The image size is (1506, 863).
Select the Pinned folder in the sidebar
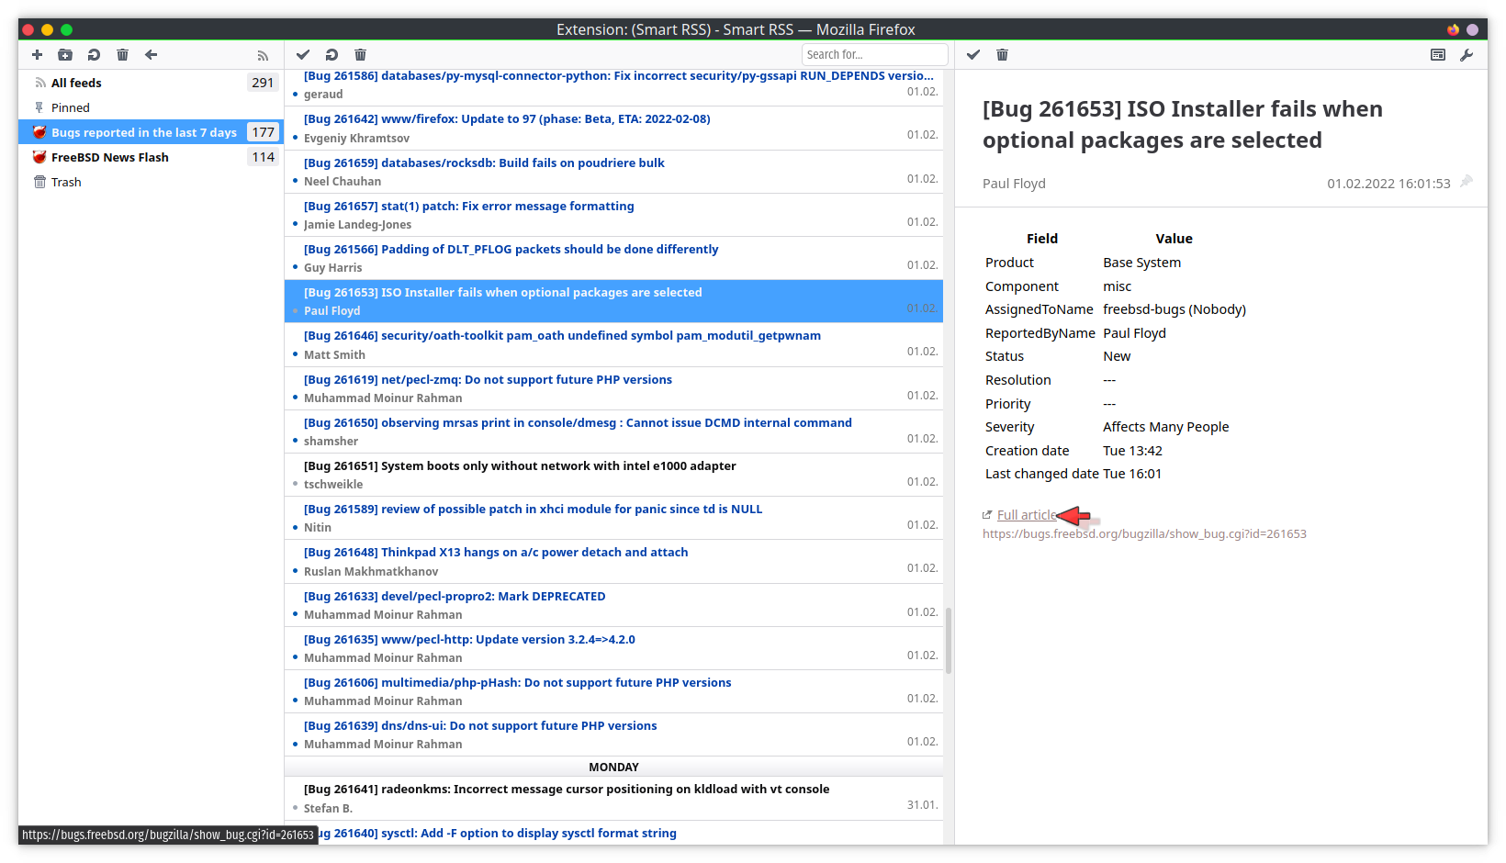coord(70,107)
